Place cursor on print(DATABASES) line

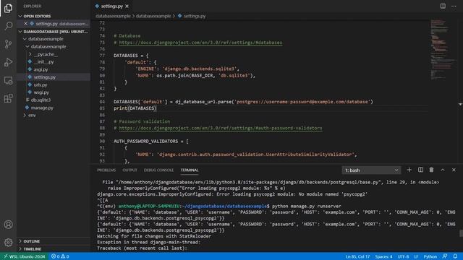135,108
